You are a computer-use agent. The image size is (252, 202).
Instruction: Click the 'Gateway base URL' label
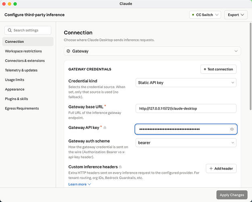point(86,107)
